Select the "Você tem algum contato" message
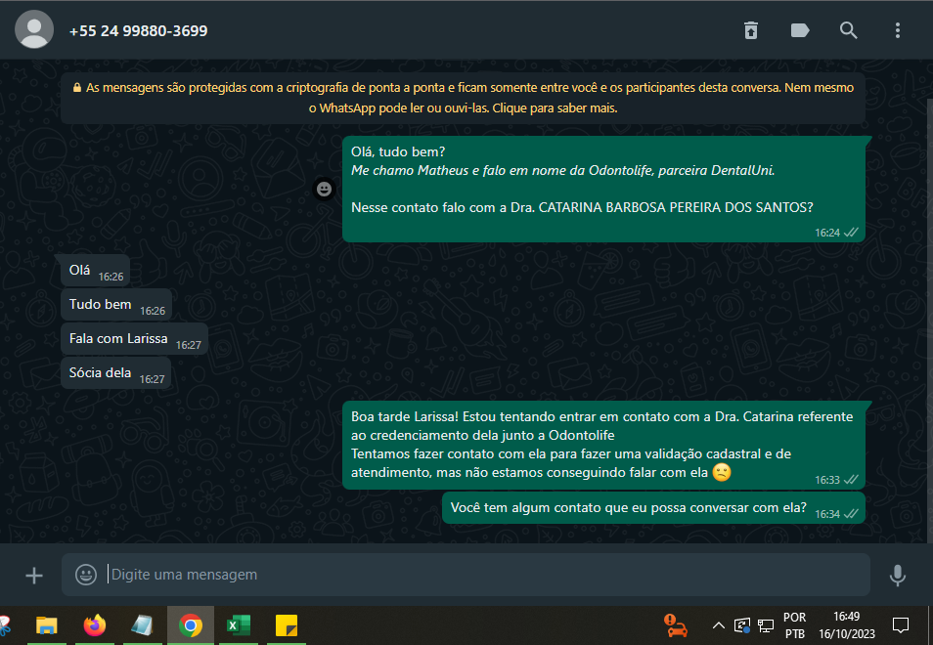The height and width of the screenshot is (645, 933). pyautogui.click(x=653, y=508)
